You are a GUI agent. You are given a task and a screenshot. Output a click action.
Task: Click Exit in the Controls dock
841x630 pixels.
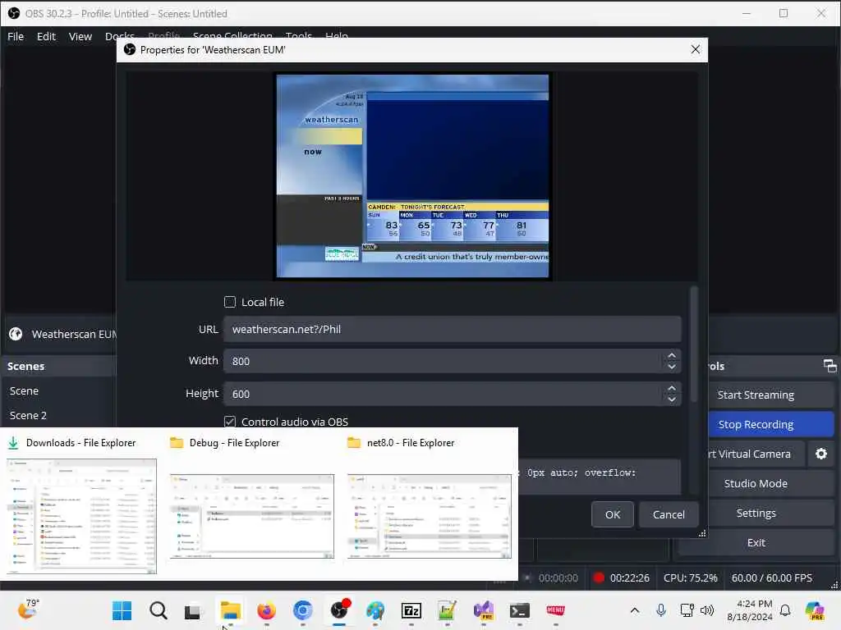pyautogui.click(x=756, y=543)
